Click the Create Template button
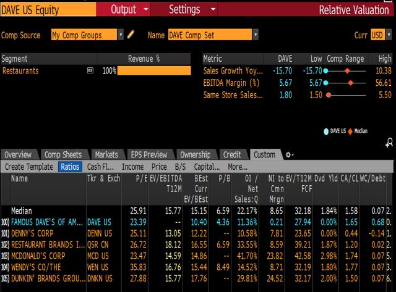The height and width of the screenshot is (292, 396). 29,167
